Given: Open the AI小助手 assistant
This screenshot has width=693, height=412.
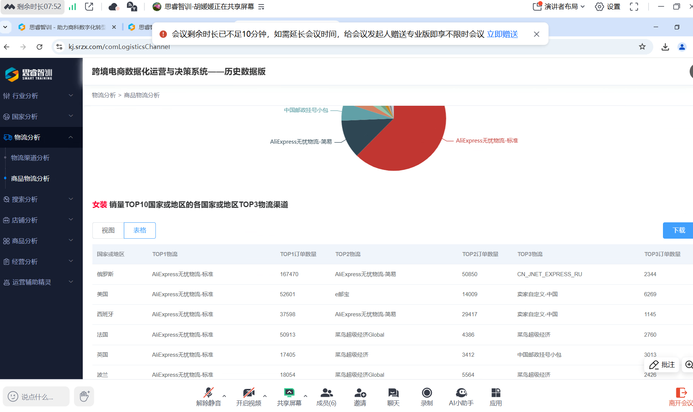Looking at the screenshot, I should tap(461, 396).
